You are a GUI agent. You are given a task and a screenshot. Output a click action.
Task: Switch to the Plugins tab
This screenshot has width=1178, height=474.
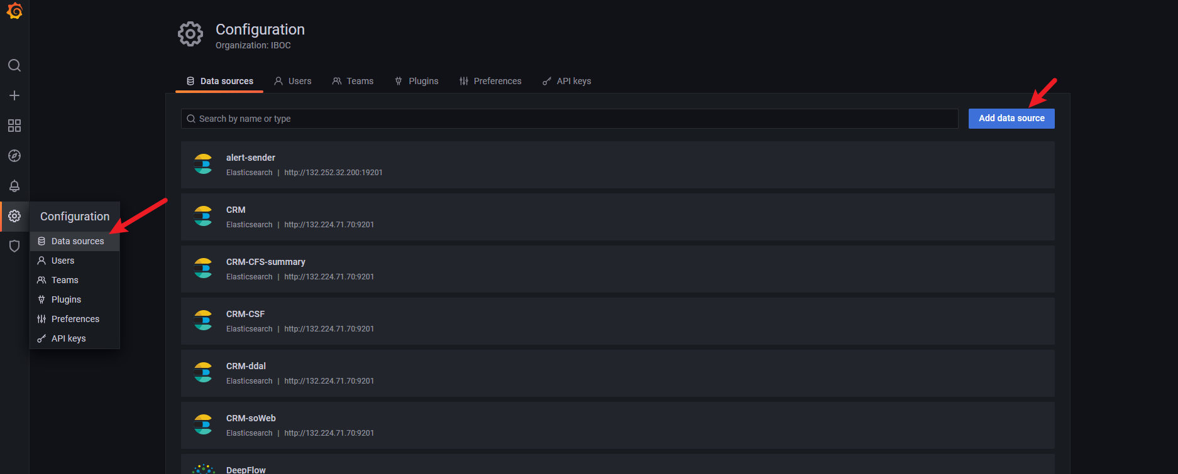point(416,81)
